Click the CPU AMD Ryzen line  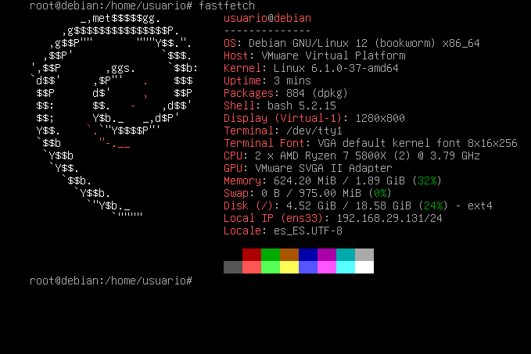coord(351,156)
